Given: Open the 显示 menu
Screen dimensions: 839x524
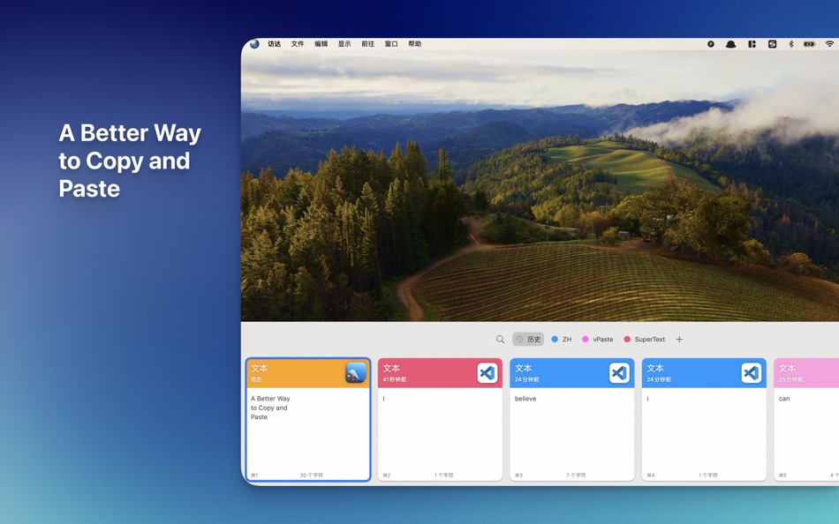Looking at the screenshot, I should click(x=344, y=44).
